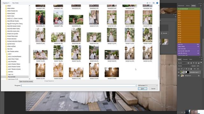Screen dimensions: 204x114
Task: Click the Generate button in Photoshop
Action: tap(164, 33)
